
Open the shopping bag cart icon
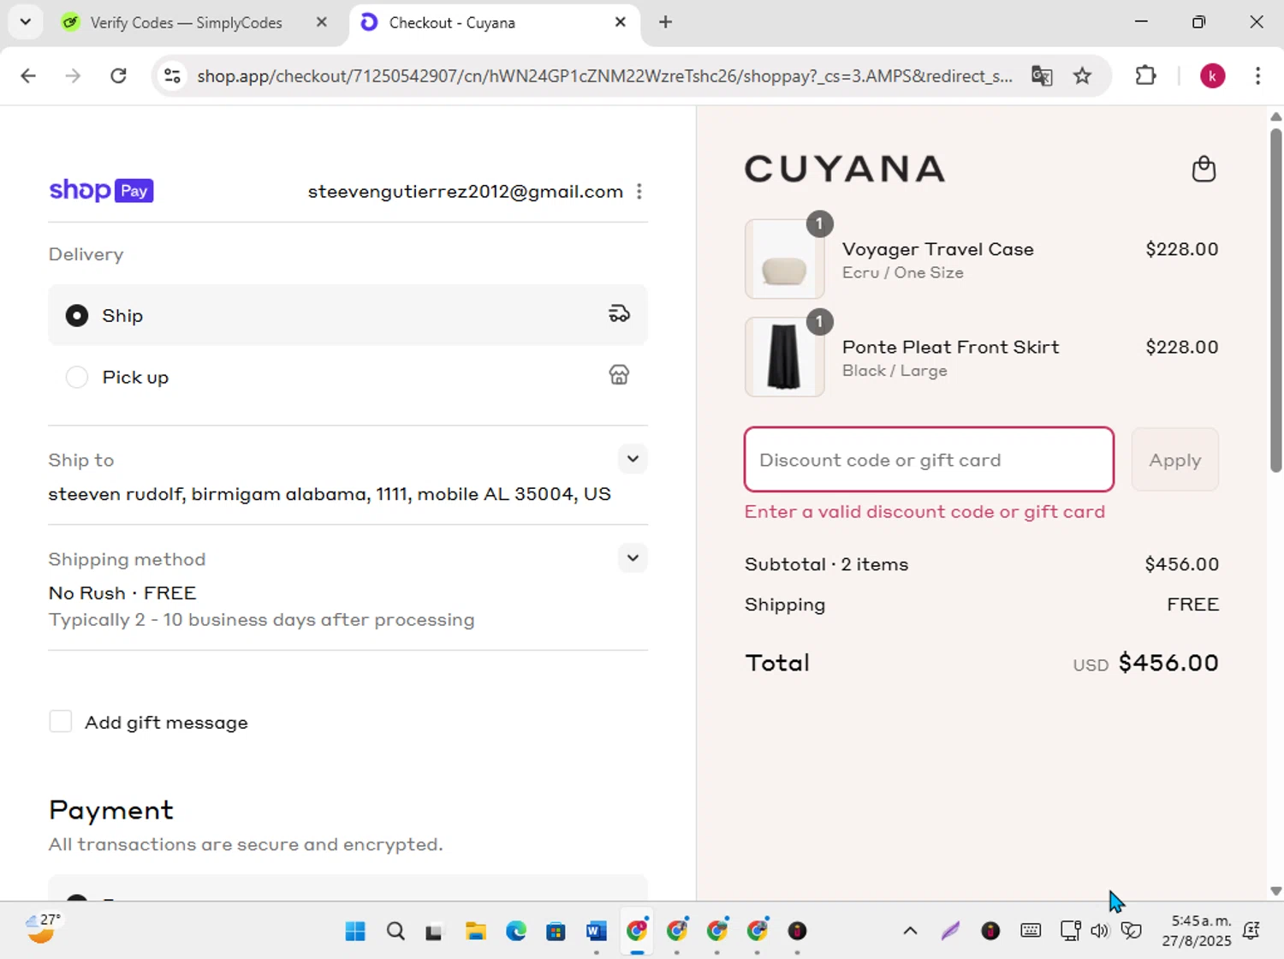point(1204,169)
